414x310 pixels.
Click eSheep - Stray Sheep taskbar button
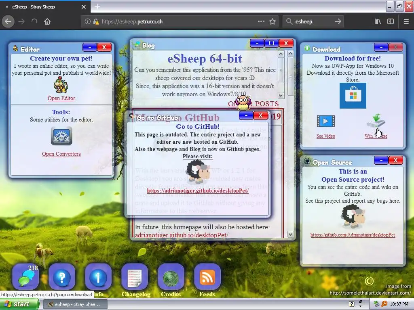click(x=75, y=304)
